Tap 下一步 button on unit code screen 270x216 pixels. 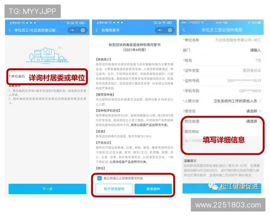click(47, 189)
